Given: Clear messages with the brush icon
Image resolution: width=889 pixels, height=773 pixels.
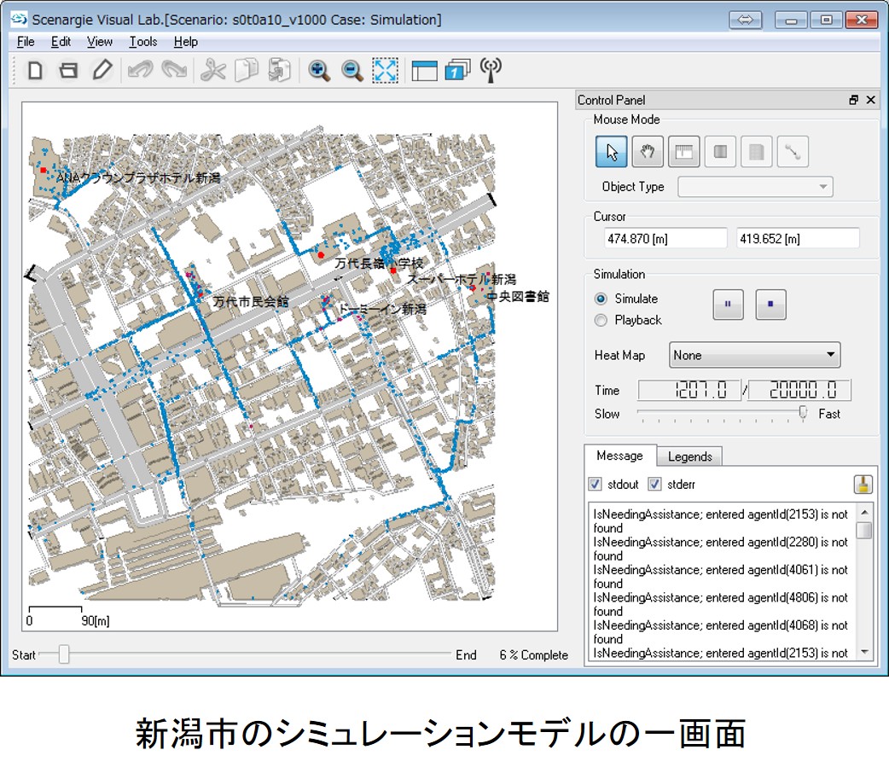Looking at the screenshot, I should pyautogui.click(x=863, y=485).
